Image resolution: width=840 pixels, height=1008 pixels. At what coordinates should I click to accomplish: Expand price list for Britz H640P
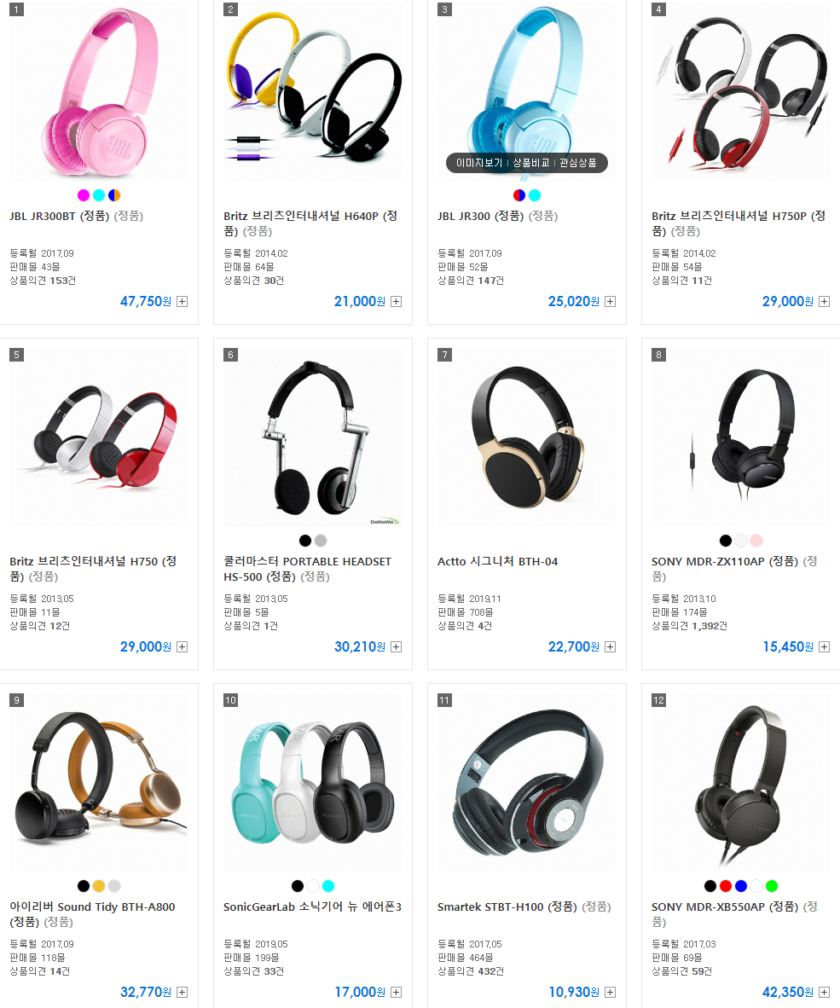pyautogui.click(x=397, y=302)
